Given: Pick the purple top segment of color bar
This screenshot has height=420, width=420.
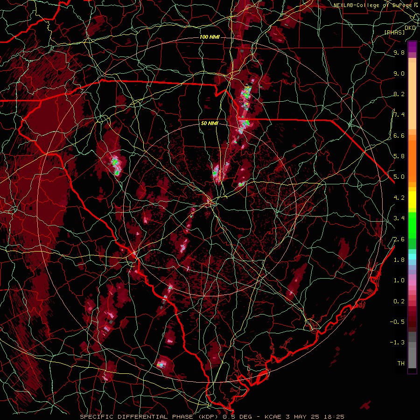Looking at the screenshot, I should (x=412, y=47).
